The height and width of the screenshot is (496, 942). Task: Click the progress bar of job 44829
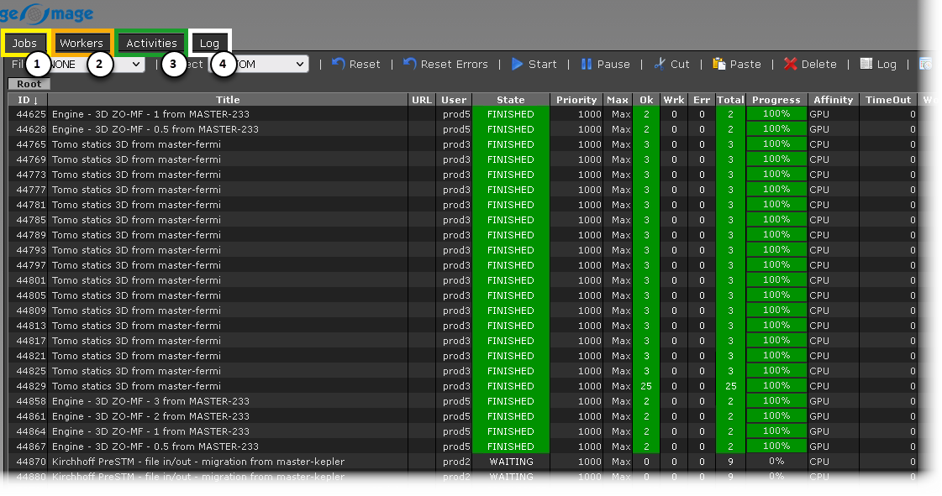point(776,385)
